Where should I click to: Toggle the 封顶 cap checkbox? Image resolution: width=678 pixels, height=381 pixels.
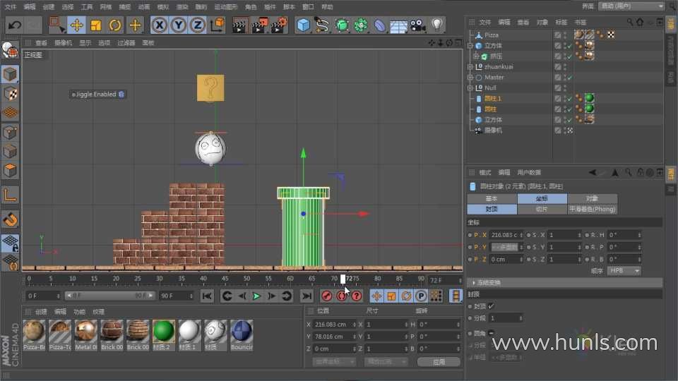pos(491,306)
